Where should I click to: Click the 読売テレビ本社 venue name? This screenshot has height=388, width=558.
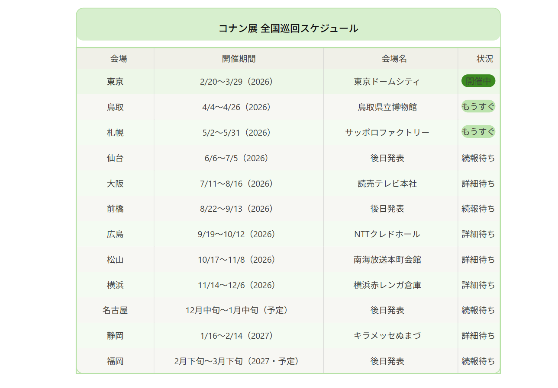tap(387, 184)
